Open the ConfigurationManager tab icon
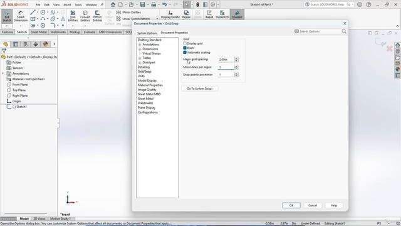This screenshot has height=226, width=401. click(26, 44)
